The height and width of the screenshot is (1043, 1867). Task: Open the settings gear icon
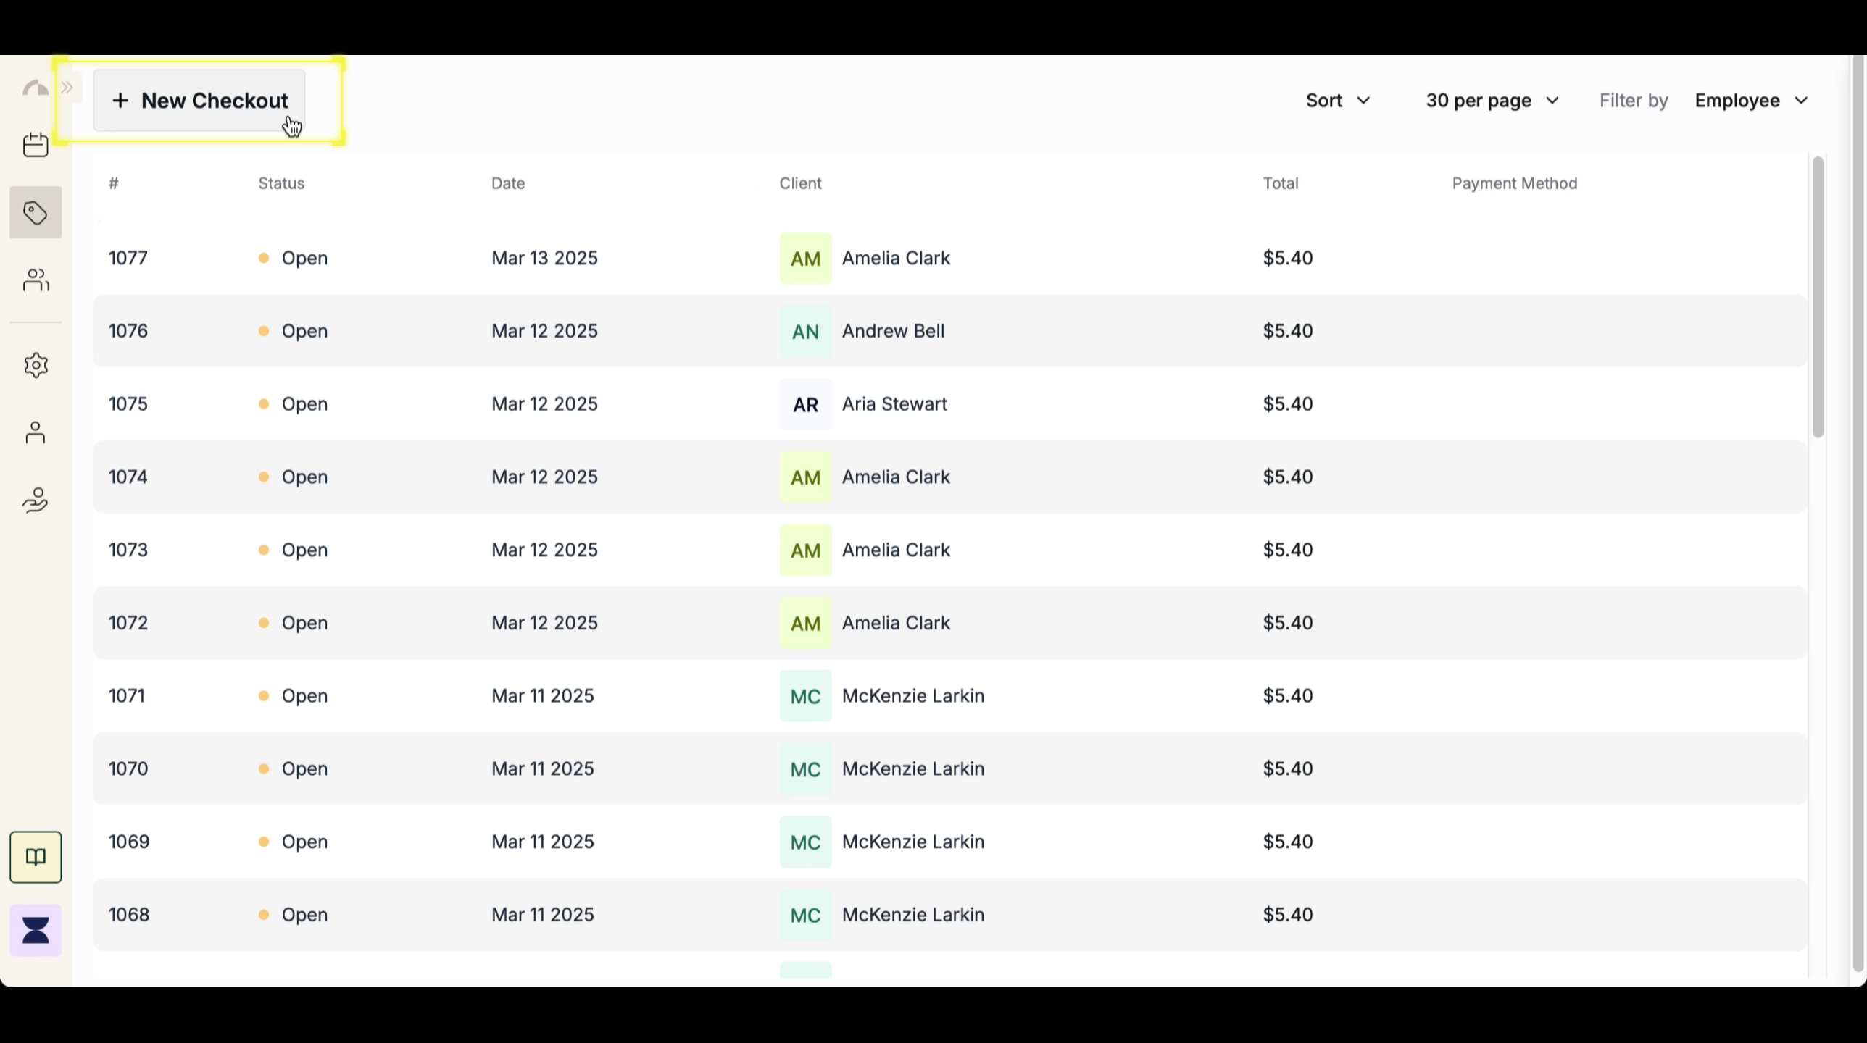pos(35,365)
